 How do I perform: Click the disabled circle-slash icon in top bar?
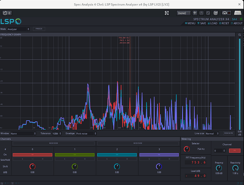[x=208, y=13]
